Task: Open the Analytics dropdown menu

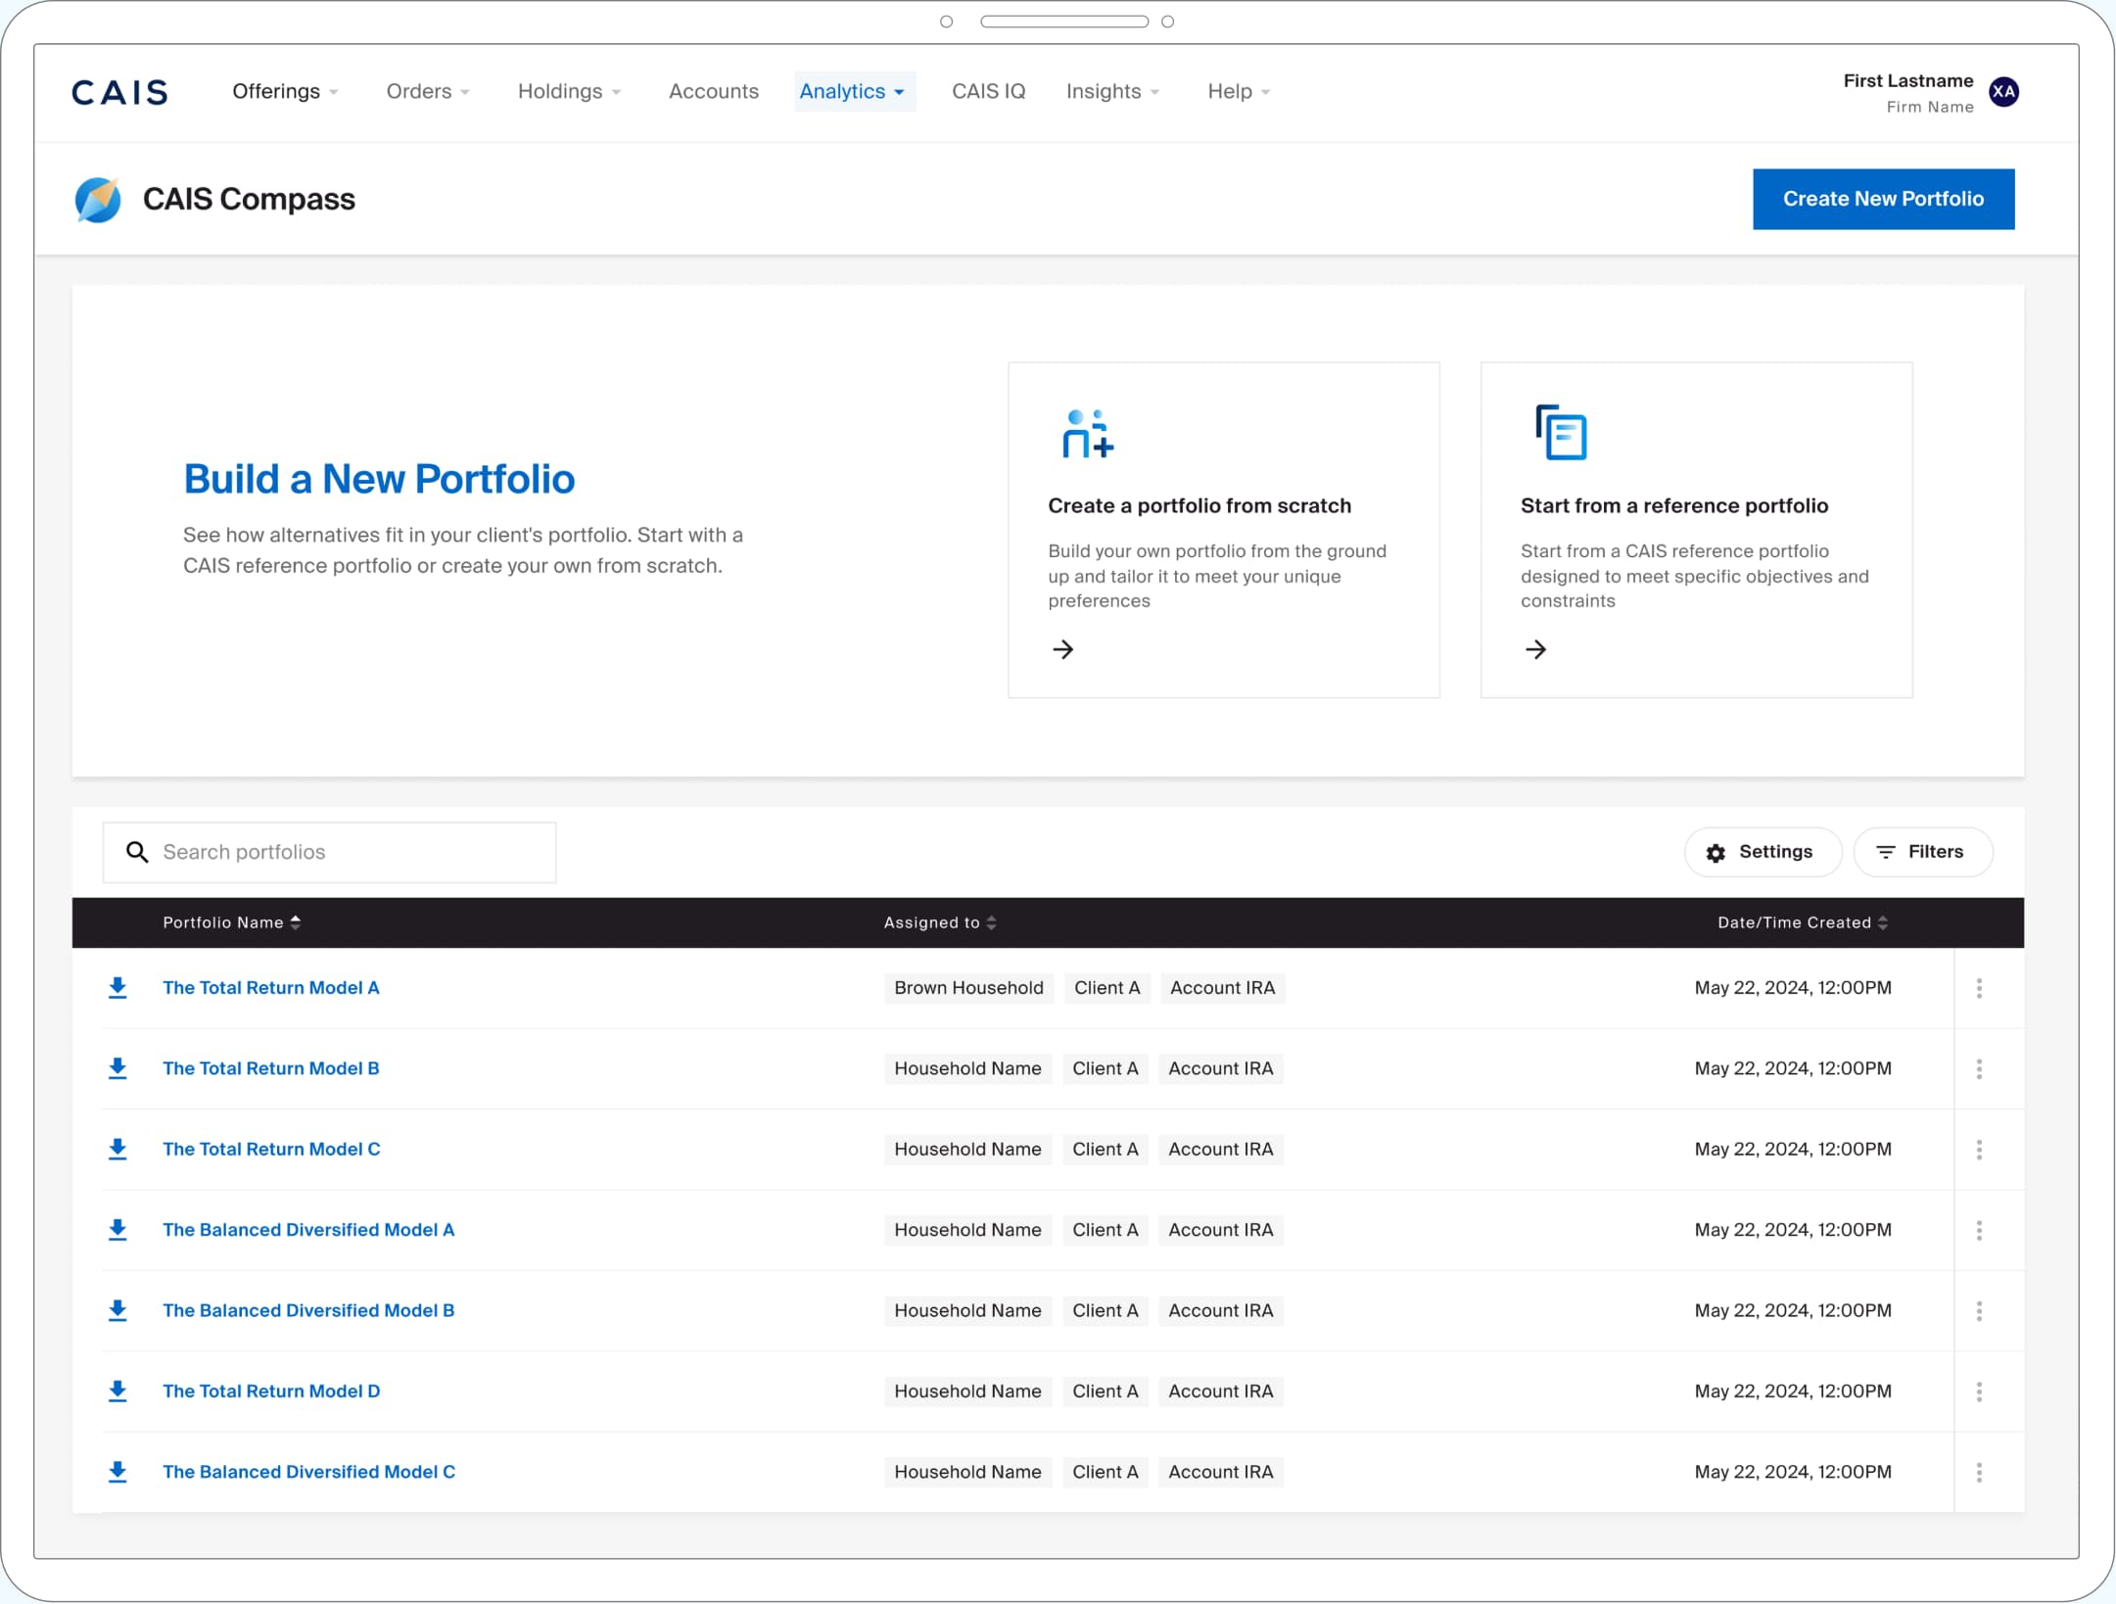Action: [852, 92]
